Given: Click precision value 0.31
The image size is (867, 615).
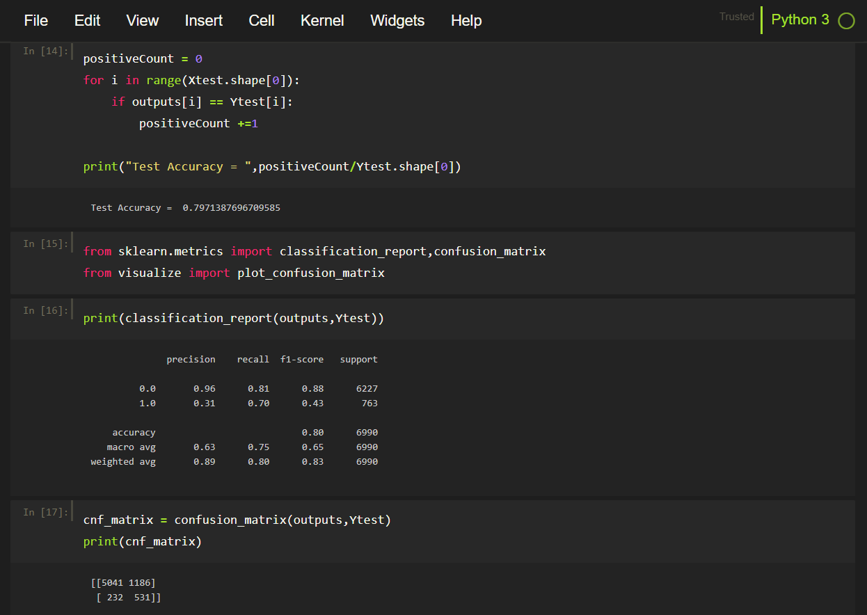Looking at the screenshot, I should tap(205, 403).
